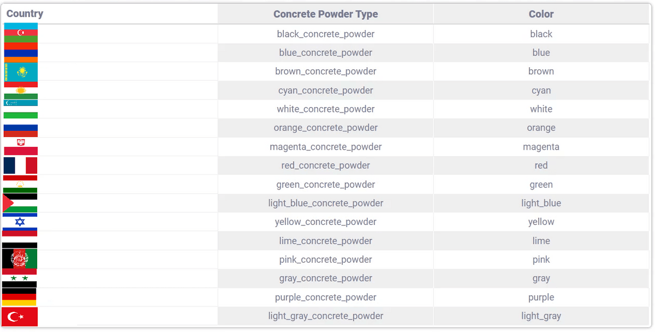Click the Turkey flag icon

[20, 317]
